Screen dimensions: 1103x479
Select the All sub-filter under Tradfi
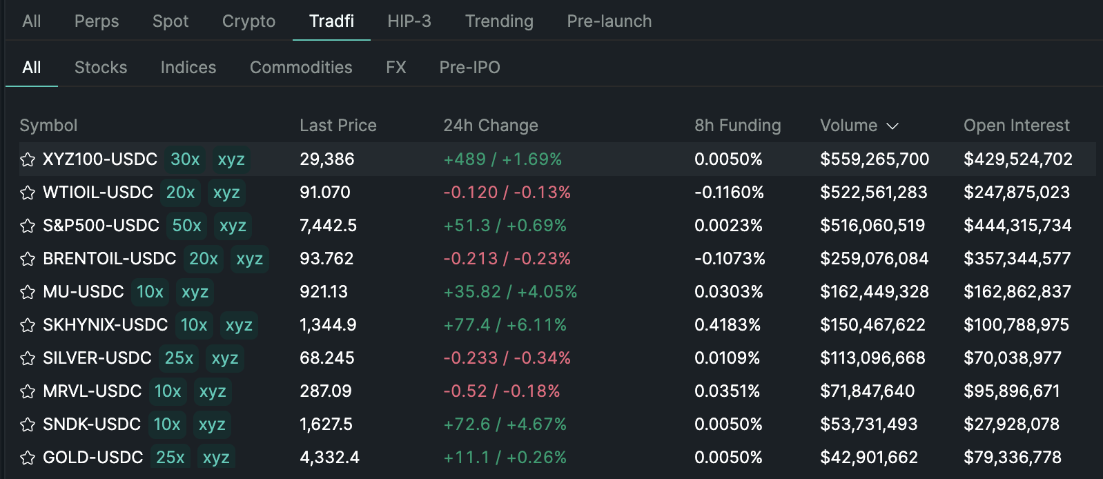coord(32,67)
